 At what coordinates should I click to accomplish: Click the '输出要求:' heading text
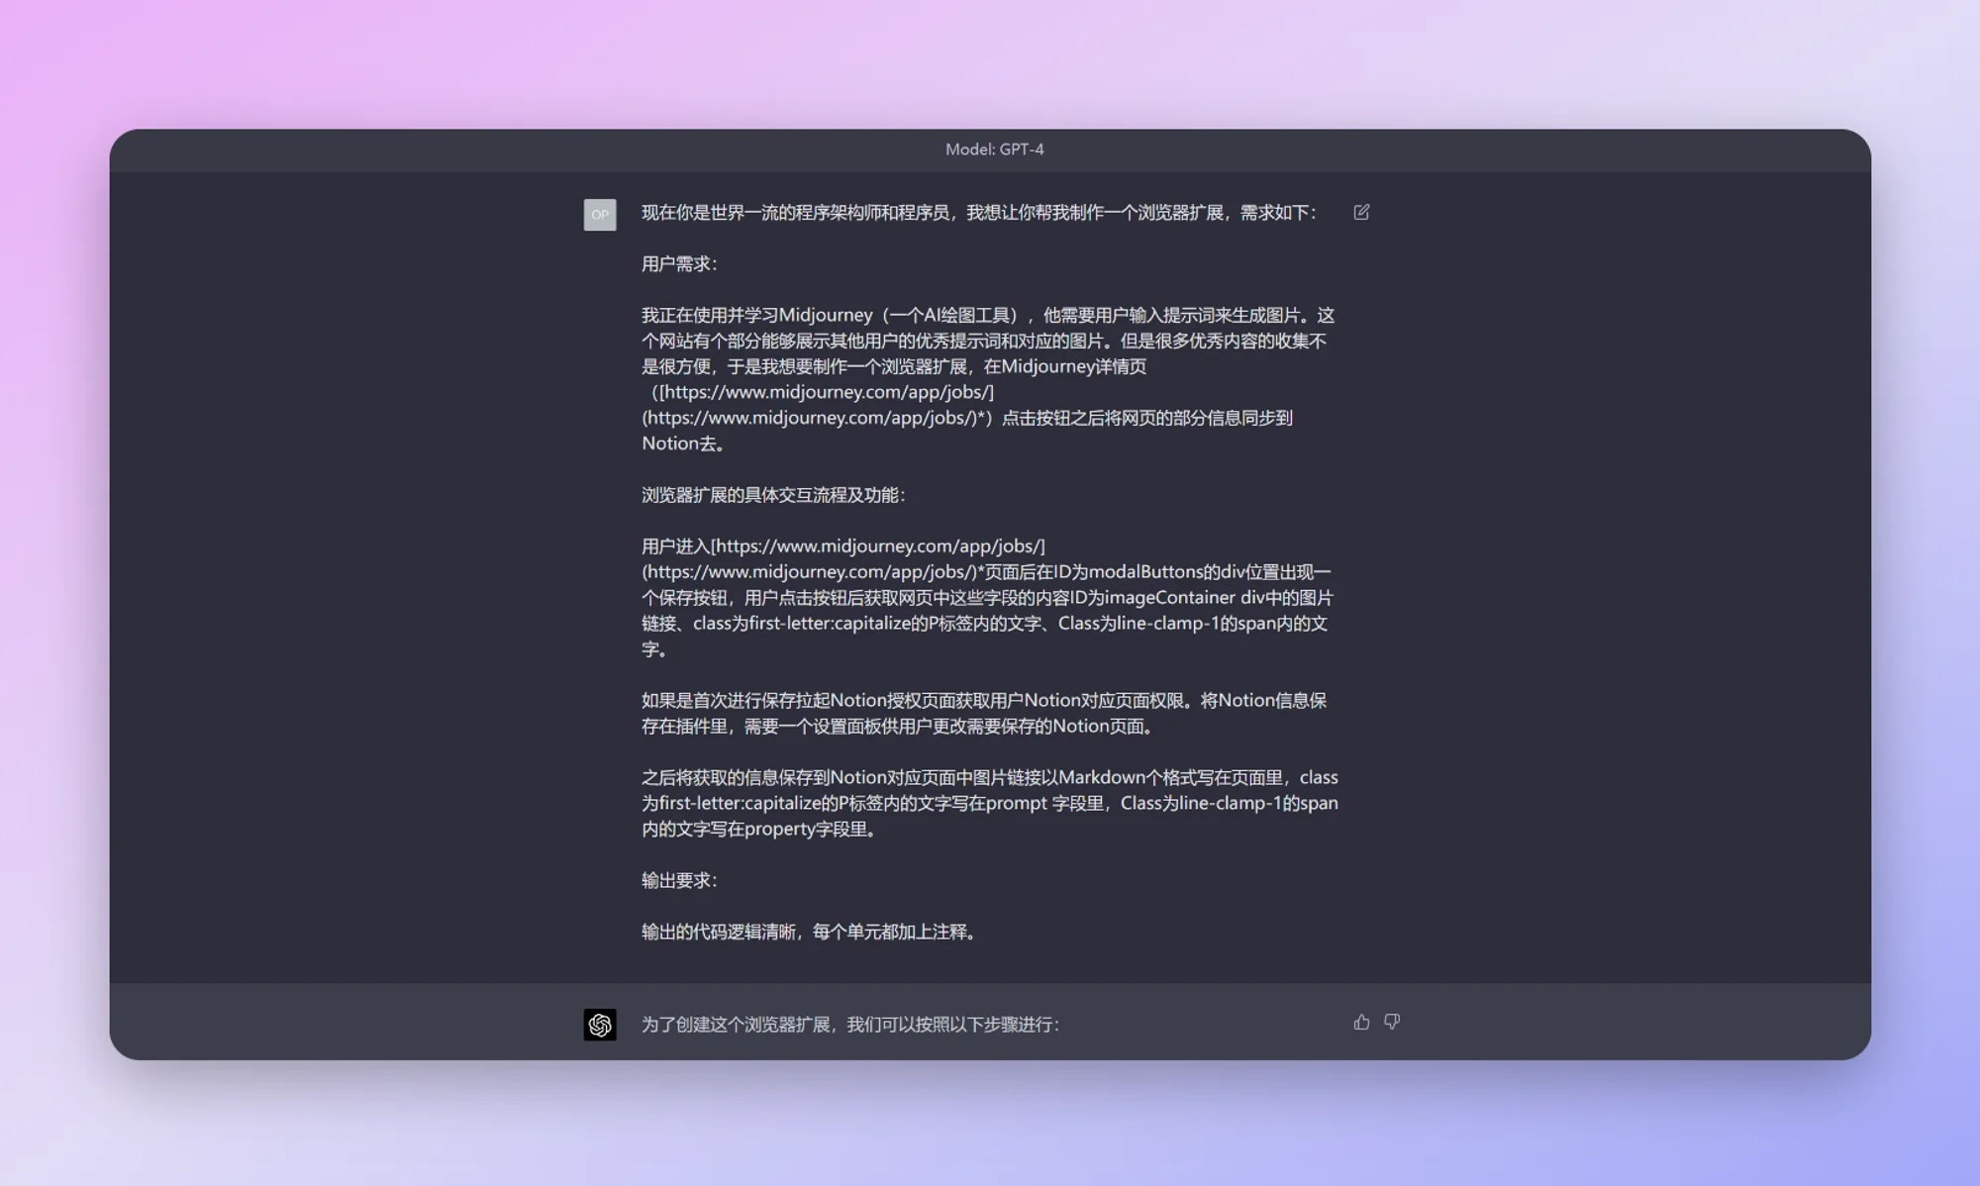679,880
